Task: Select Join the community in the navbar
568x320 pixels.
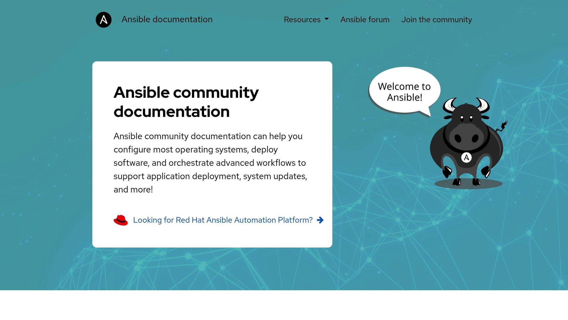Action: (x=436, y=19)
